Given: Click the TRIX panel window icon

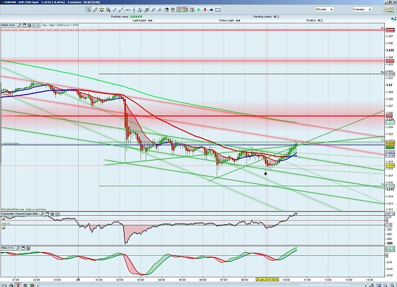Looking at the screenshot, I should pyautogui.click(x=23, y=248).
